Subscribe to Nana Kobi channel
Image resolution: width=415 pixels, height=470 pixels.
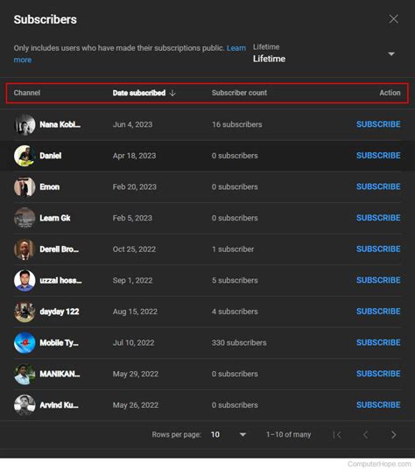(x=378, y=124)
